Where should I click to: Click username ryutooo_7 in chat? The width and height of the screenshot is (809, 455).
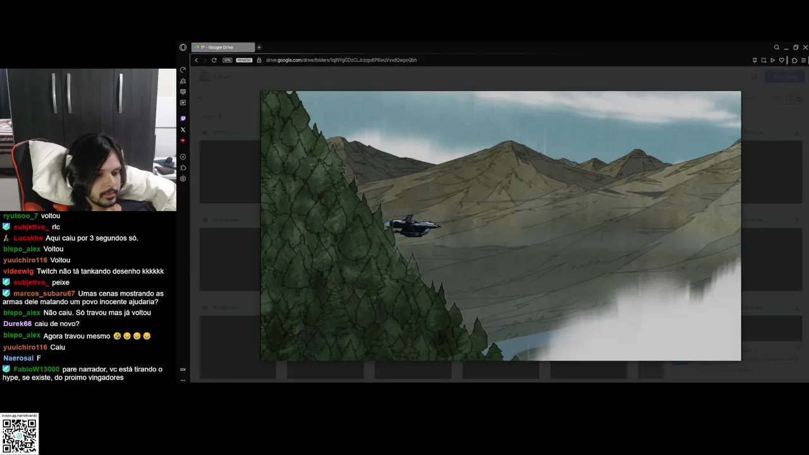click(20, 216)
